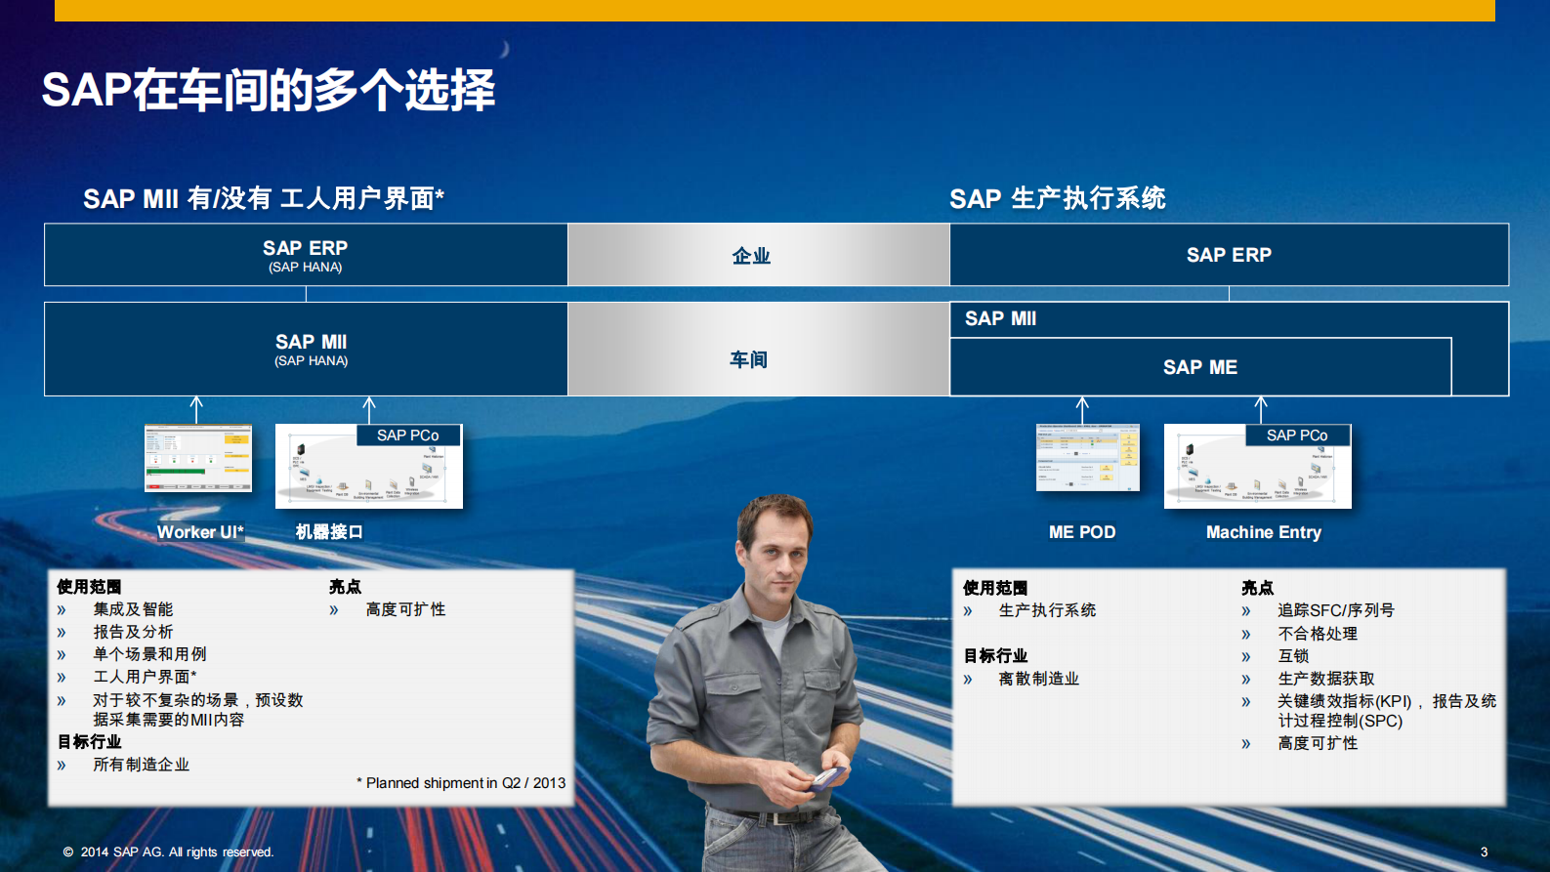Screen dimensions: 1550x872
Task: Open the left SAP PCo diagram thumbnail above 机器接口
Action: tap(369, 466)
